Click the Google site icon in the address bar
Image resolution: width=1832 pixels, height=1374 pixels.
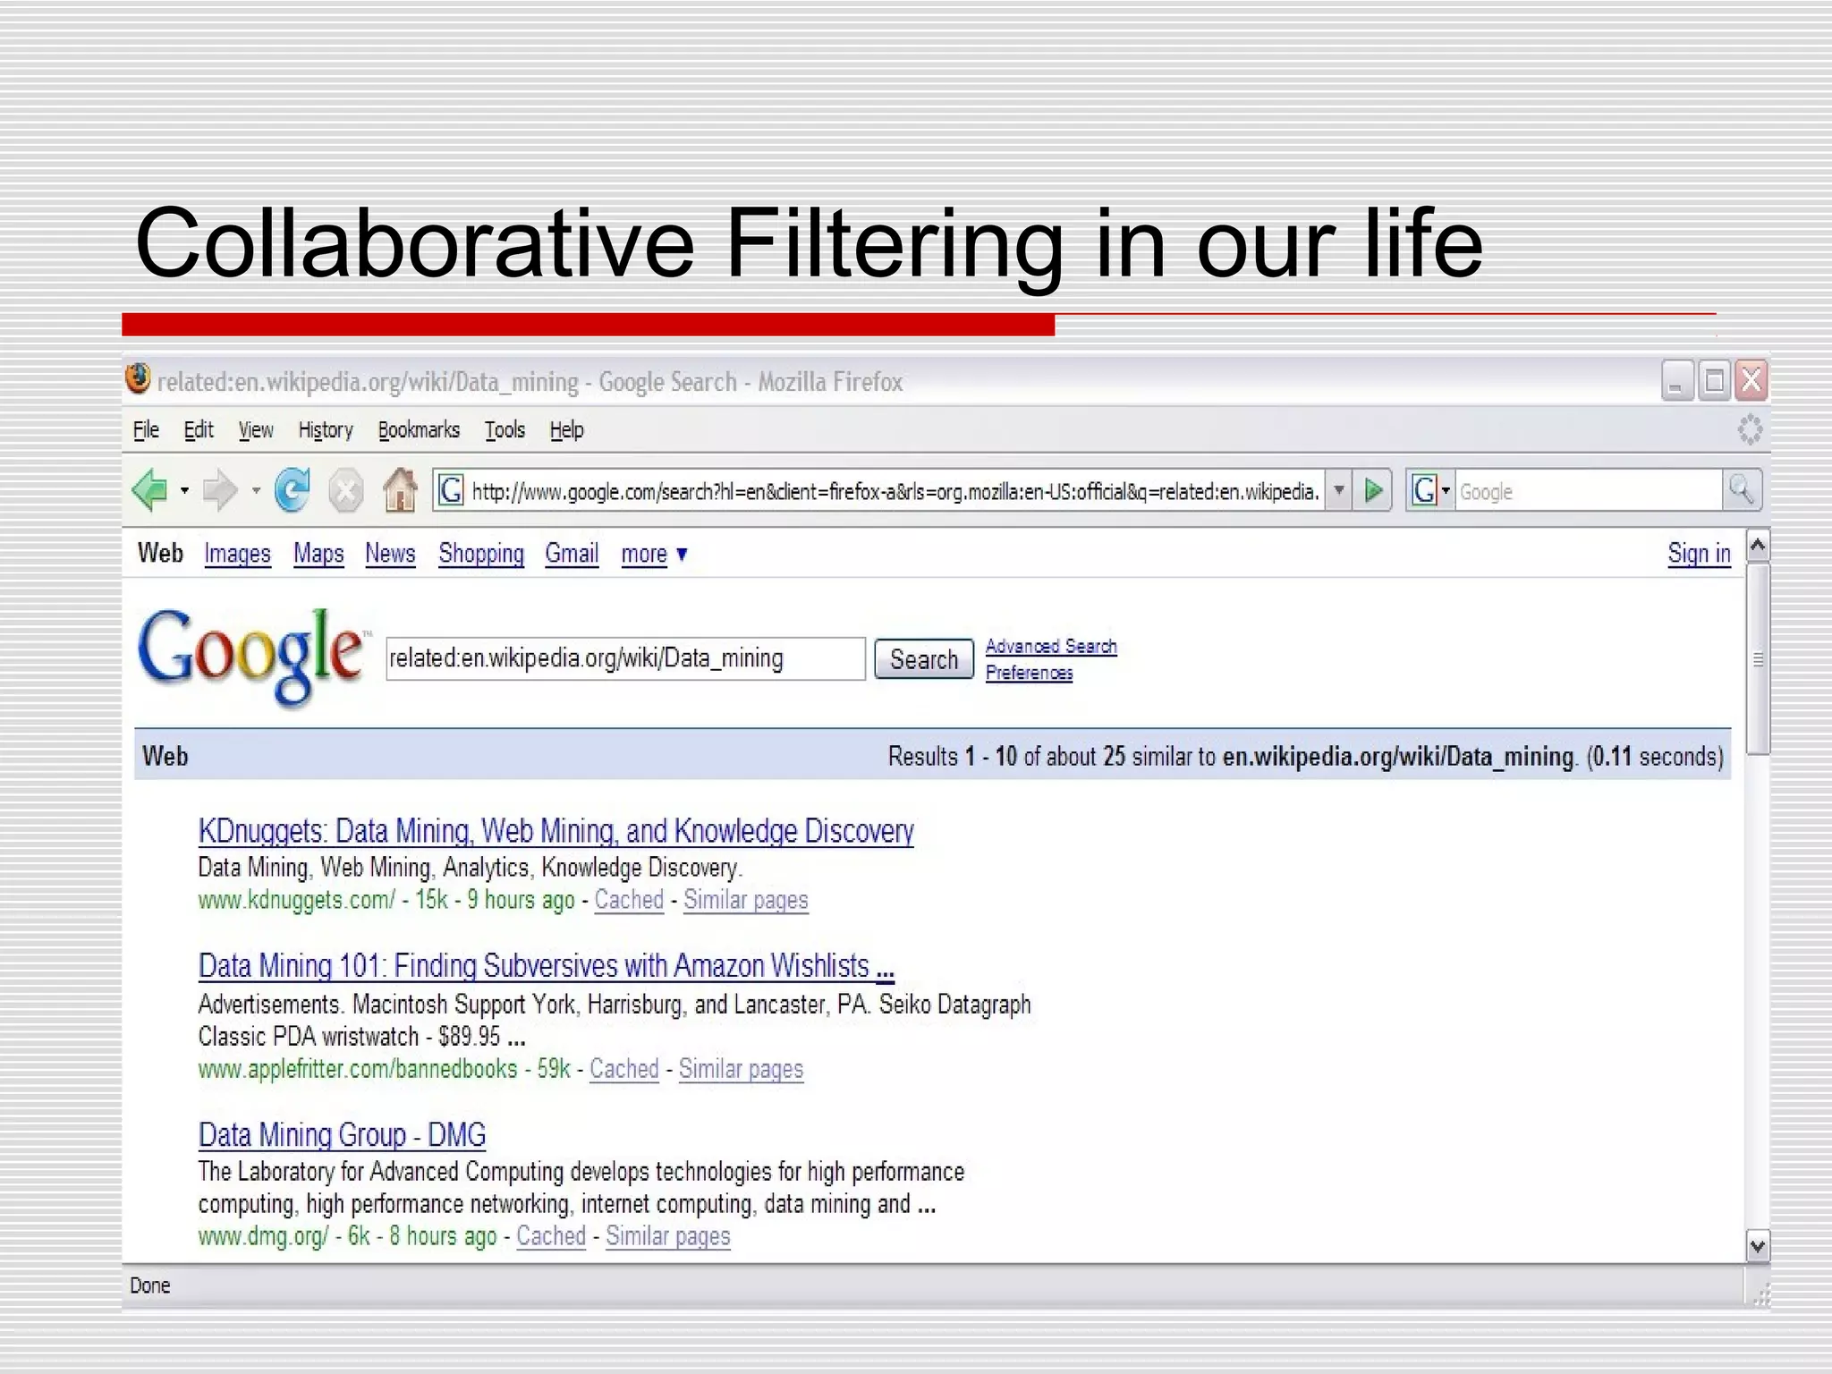[x=451, y=490]
